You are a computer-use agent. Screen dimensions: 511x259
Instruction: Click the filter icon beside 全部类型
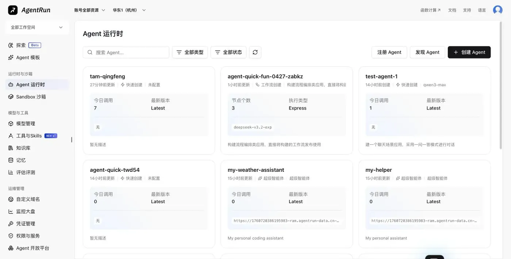tap(179, 52)
